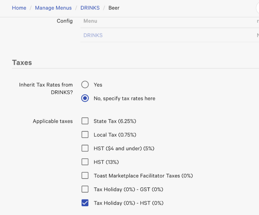Uncheck Tax Holiday HST (0%) checkbox

coord(85,203)
